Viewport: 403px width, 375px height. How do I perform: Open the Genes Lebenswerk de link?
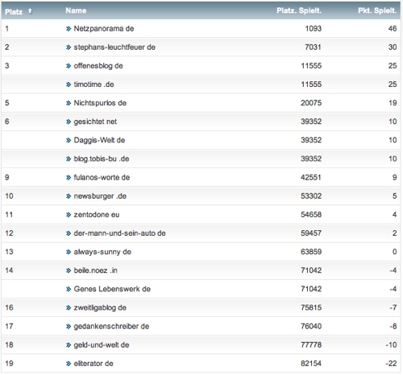tap(112, 289)
